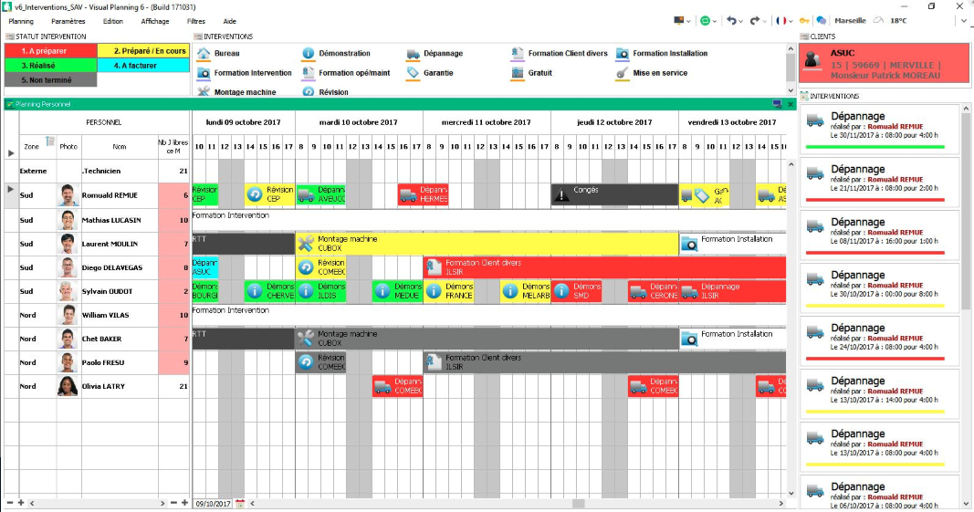The height and width of the screenshot is (512, 974).
Task: Click the Montage machine tools icon
Action: tap(204, 91)
